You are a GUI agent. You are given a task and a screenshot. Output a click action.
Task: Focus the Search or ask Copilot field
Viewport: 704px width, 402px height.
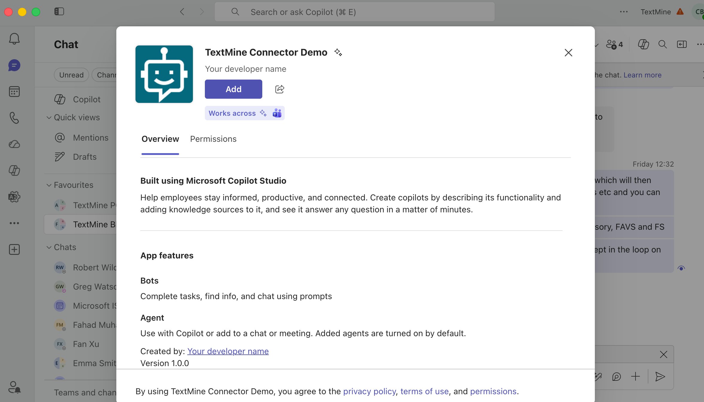pos(355,12)
